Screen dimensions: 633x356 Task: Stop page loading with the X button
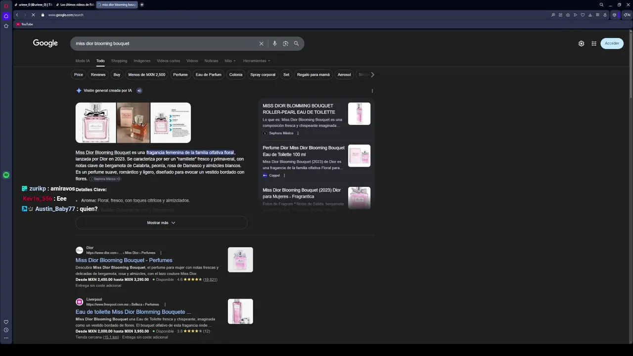point(33,15)
